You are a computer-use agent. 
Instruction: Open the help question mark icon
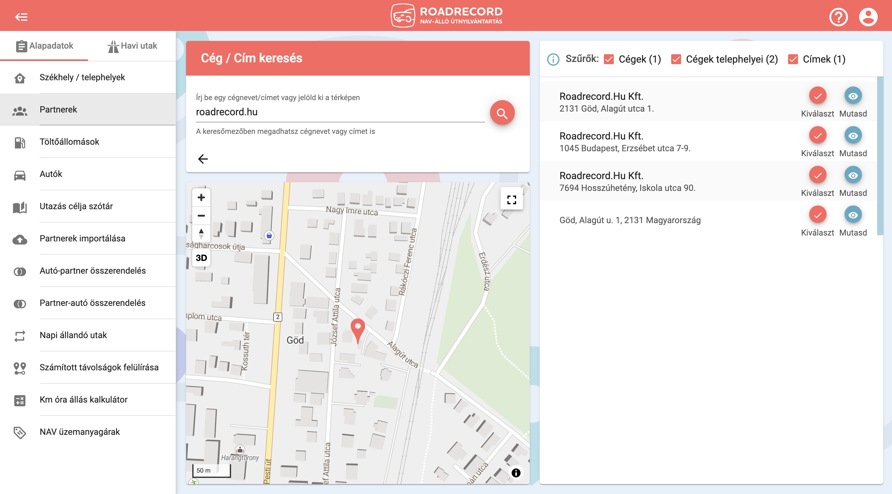[x=838, y=17]
